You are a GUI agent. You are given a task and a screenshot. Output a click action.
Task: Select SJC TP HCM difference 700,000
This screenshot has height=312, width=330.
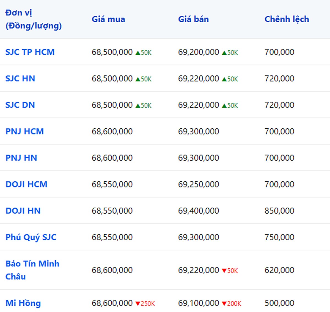279,52
